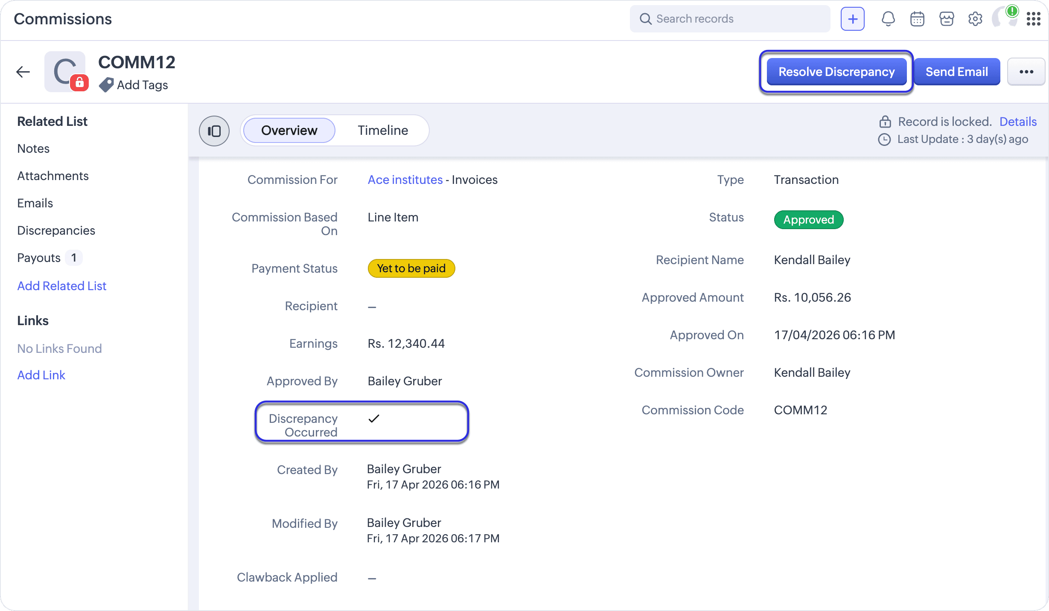Click the Commission Owner Kendall Bailey value

[x=812, y=372]
